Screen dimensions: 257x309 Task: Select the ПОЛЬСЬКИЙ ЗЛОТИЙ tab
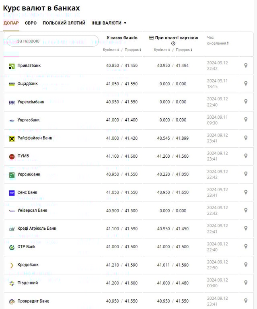click(64, 23)
